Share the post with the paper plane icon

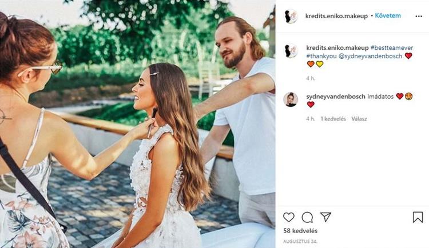(x=325, y=217)
